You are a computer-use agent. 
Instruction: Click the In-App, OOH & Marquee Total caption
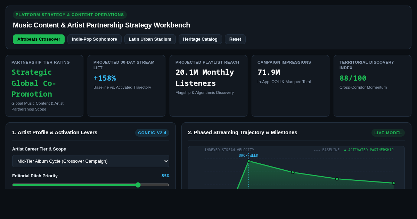(284, 82)
